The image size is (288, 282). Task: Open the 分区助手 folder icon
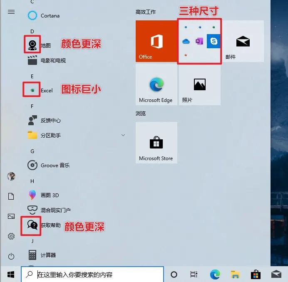[32, 135]
